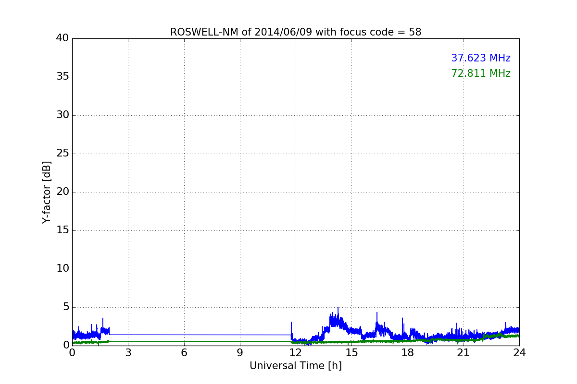Click the 'Universal Time [h]' axis label
Viewport: 577px width, 384px height.
[296, 366]
